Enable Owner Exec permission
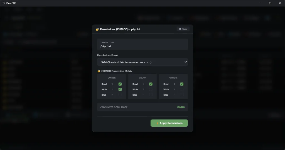 coord(120,94)
